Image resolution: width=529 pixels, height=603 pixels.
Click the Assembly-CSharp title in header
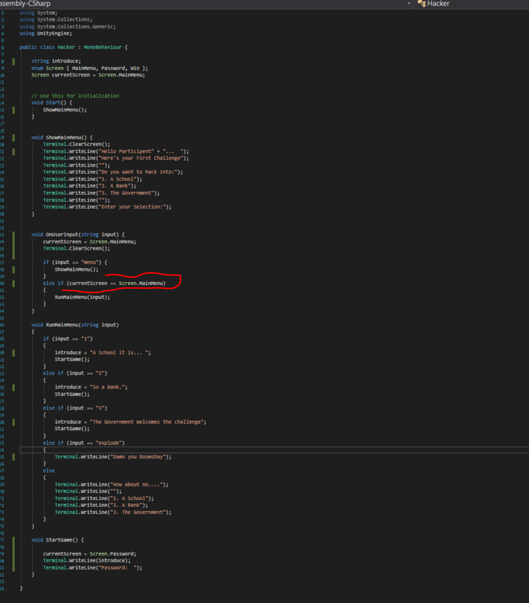coord(24,4)
